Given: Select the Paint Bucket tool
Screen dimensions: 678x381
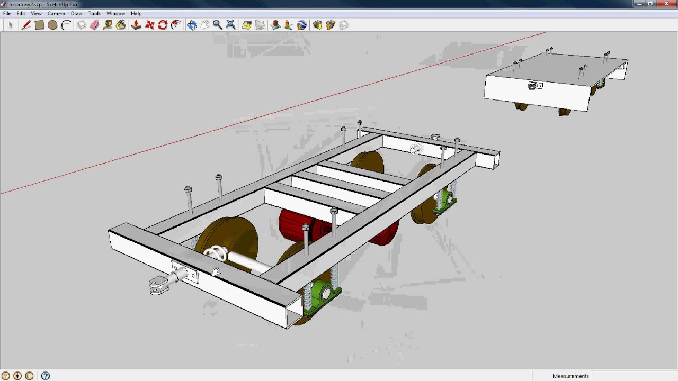Looking at the screenshot, I should pyautogui.click(x=121, y=25).
